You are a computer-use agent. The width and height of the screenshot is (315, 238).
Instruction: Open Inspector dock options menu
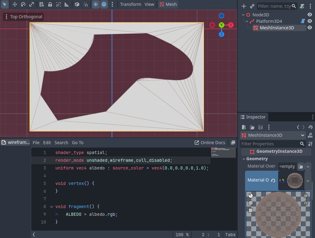click(x=313, y=117)
